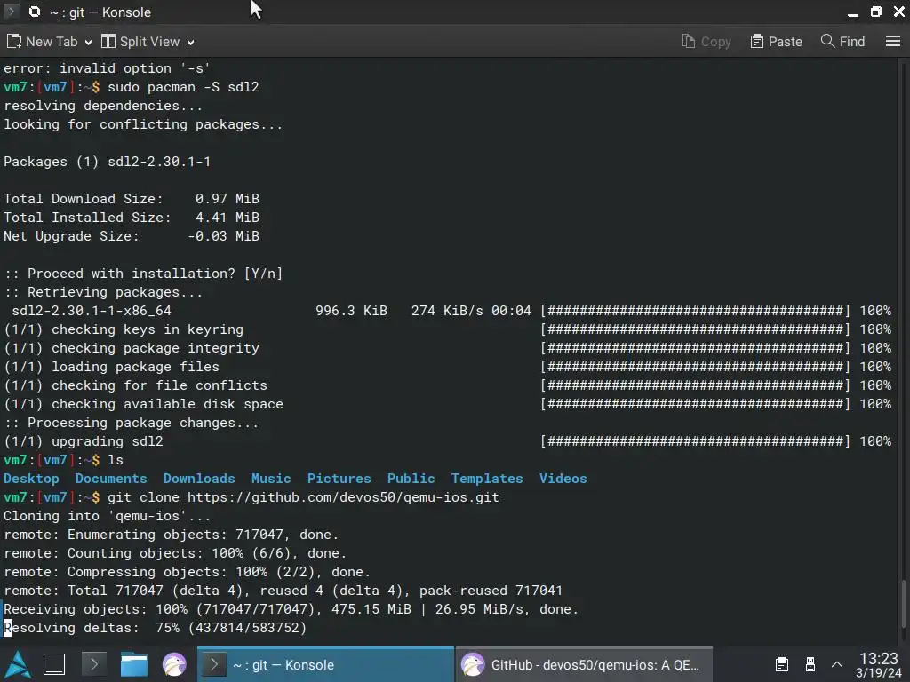Click the terminal prompt icon in title bar
910x682 pixels.
(x=11, y=11)
